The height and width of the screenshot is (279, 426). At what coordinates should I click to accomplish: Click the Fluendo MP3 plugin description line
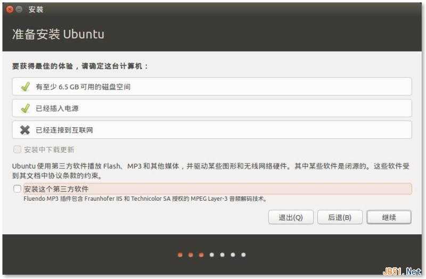tap(145, 199)
